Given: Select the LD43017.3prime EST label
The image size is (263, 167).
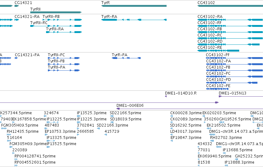Looking at the screenshot, I should tap(186, 132).
